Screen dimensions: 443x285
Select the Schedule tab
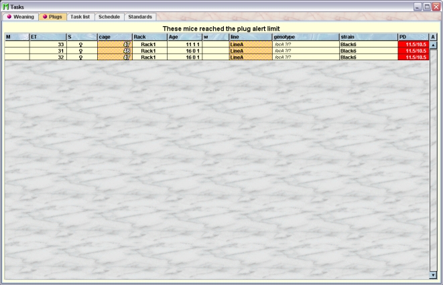pos(109,17)
